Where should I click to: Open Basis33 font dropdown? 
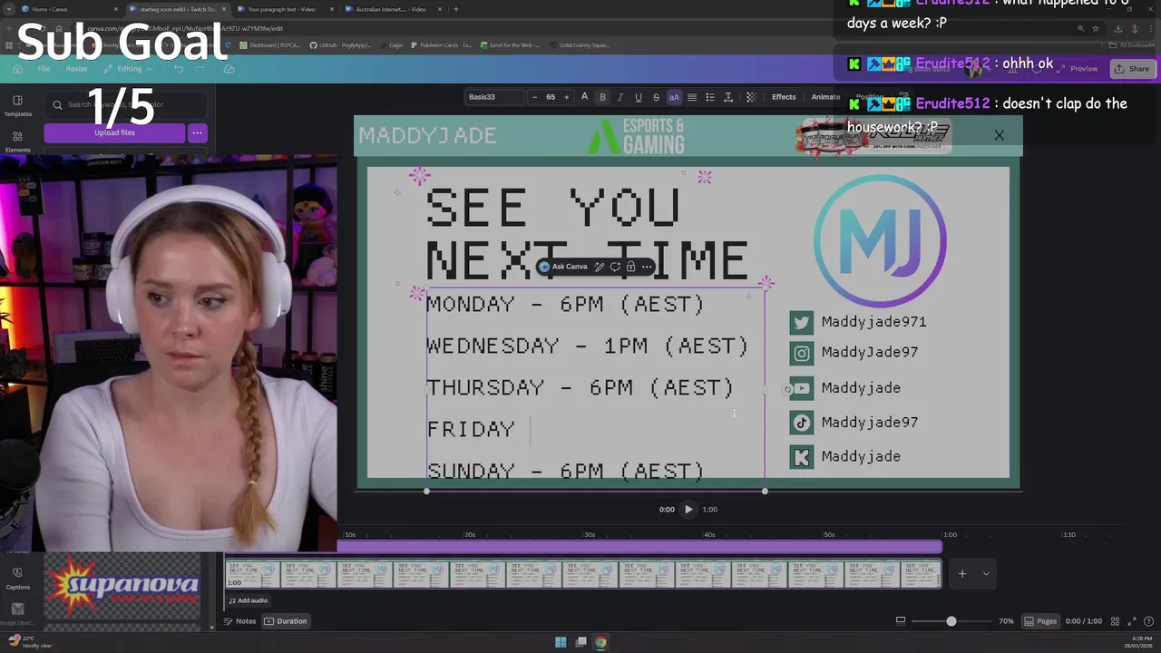click(x=494, y=97)
